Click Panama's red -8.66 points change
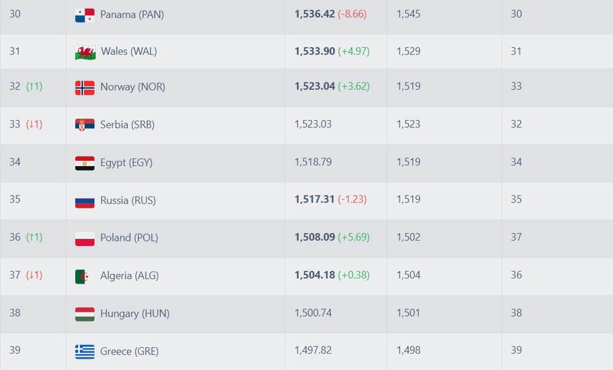Image resolution: width=613 pixels, height=370 pixels. point(352,14)
